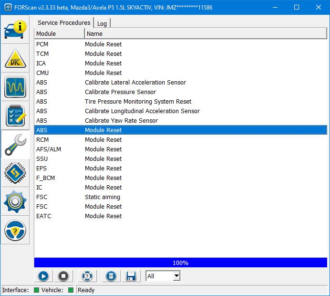Open the tests checklist section

pyautogui.click(x=15, y=116)
